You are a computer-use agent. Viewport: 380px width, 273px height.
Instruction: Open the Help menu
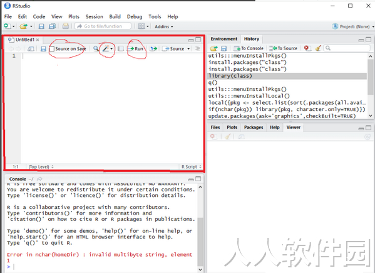click(173, 16)
